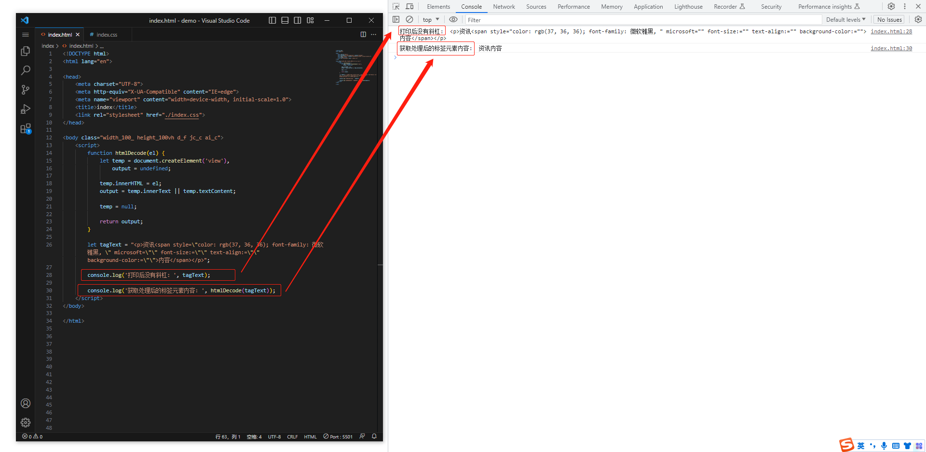Switch to the index.html editor tab
Screen dimensions: 926x452
(x=59, y=35)
